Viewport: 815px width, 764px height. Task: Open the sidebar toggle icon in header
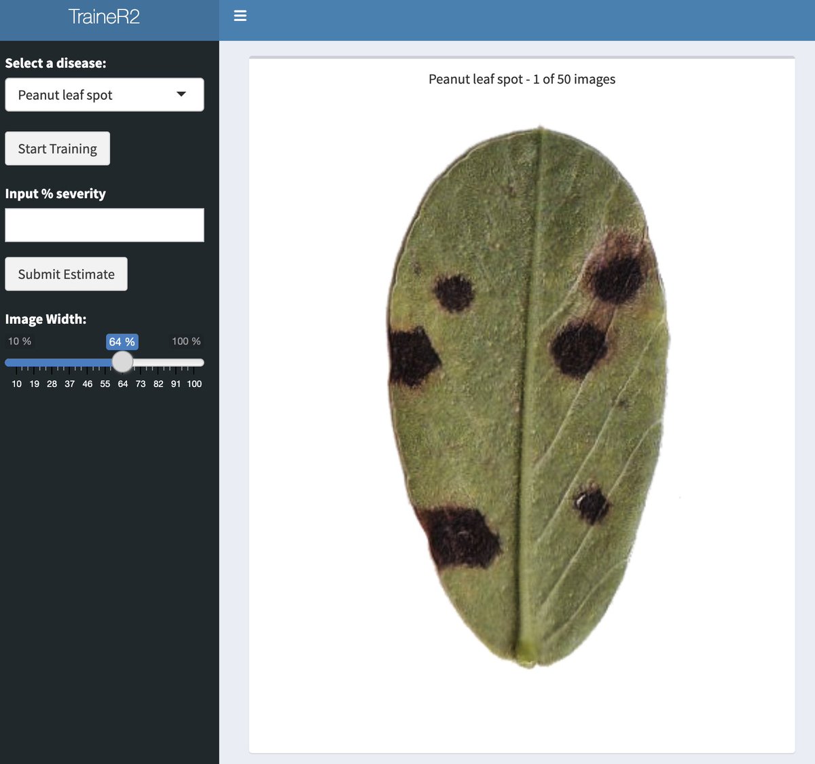(240, 15)
